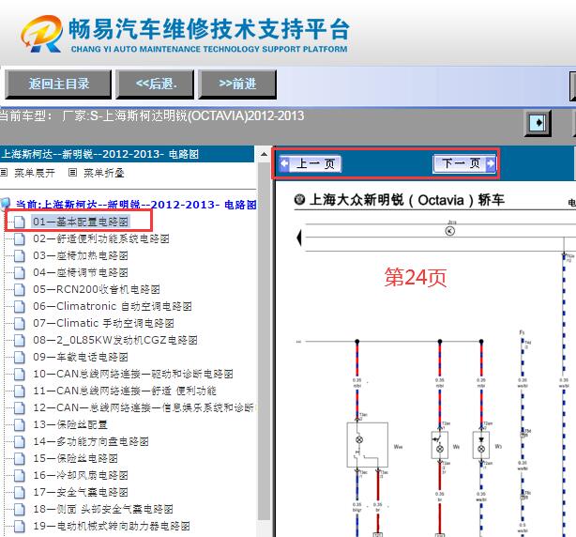576x537 pixels.
Task: Click document icon beside 11—CAN总线 舒适便利功能
Action: pos(20,391)
